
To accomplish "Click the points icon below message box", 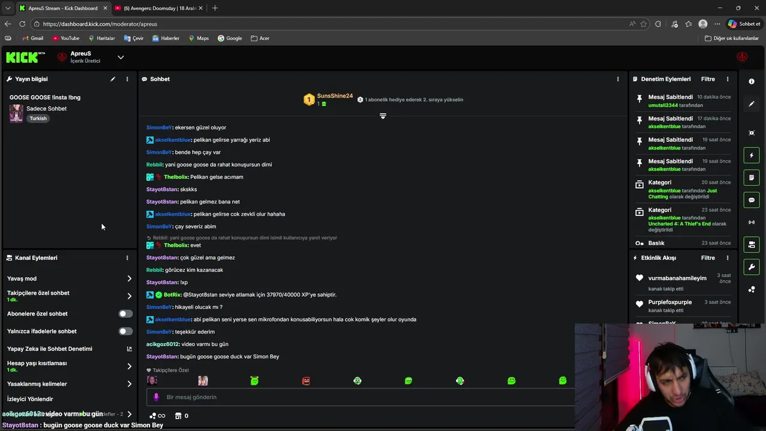I will 153,415.
